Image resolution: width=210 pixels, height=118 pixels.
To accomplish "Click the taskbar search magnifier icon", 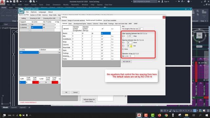I will tap(200, 115).
